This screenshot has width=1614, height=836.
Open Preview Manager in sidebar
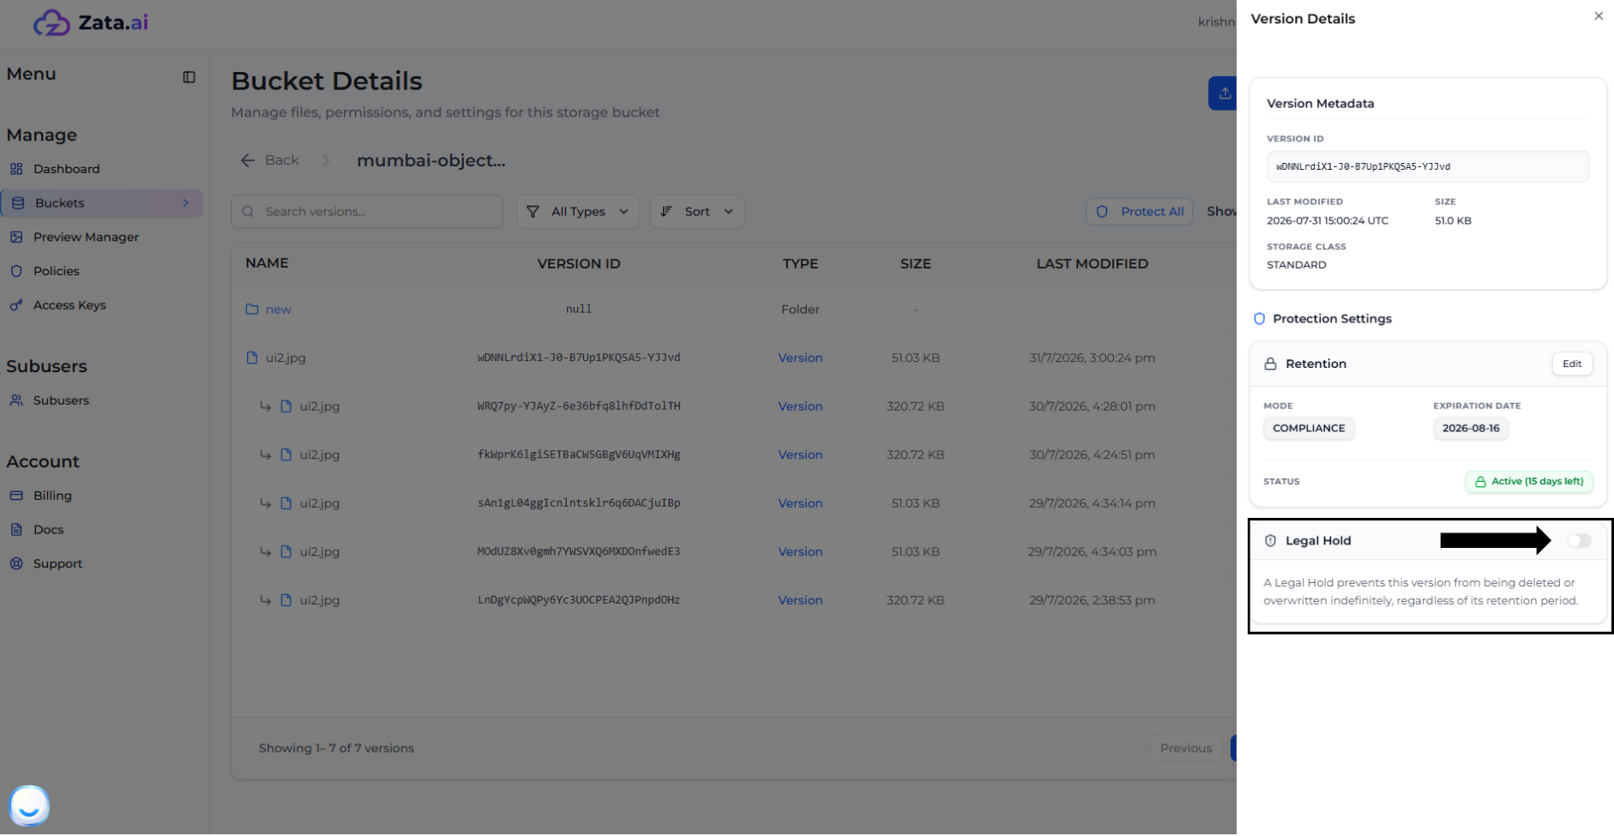tap(86, 237)
